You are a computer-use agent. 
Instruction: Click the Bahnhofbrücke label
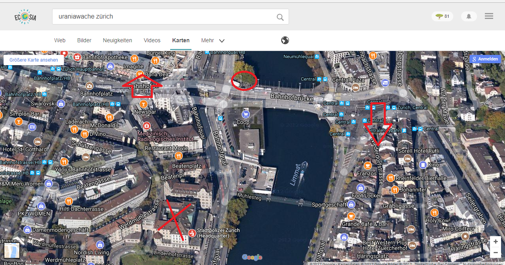[292, 97]
